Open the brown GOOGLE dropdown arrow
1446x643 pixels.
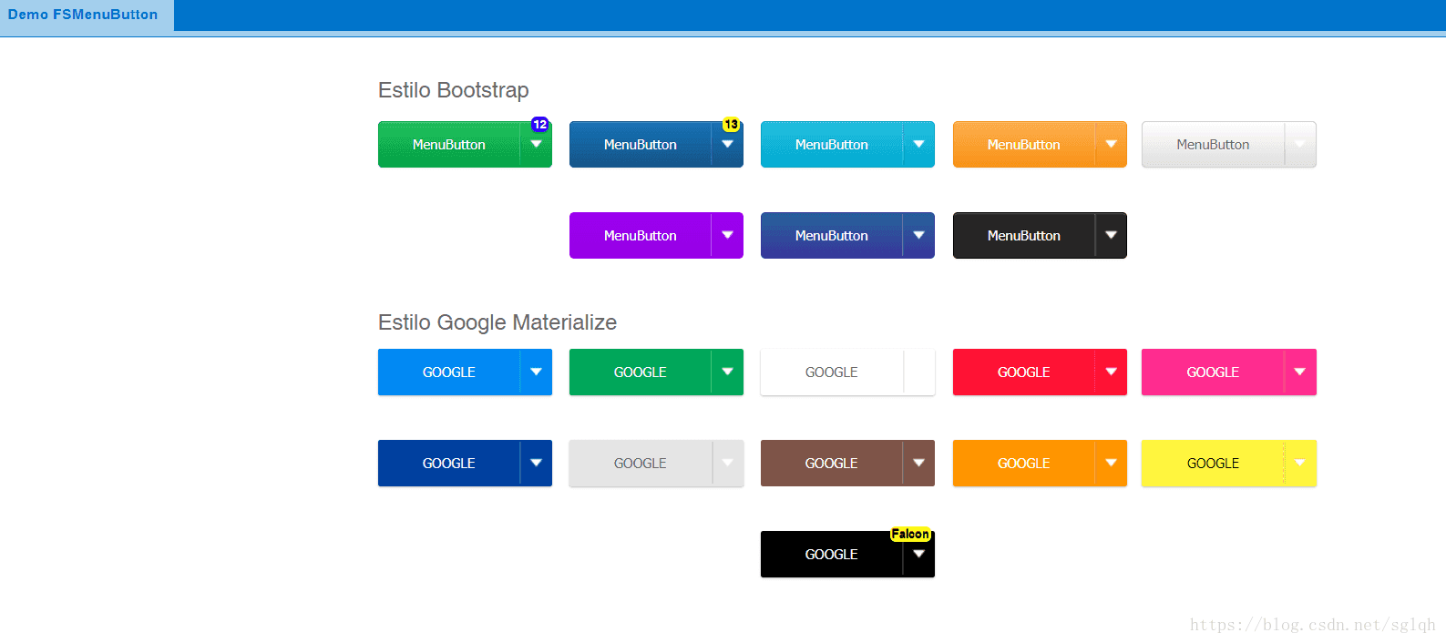click(x=918, y=464)
